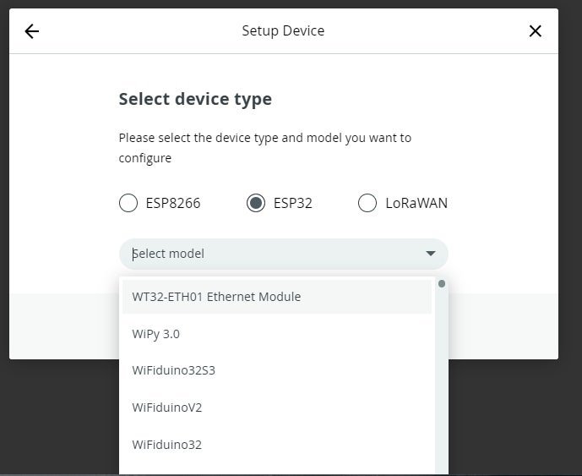Screen dimensions: 582x476
Task: Click the Setup Device title text
Action: tap(283, 30)
